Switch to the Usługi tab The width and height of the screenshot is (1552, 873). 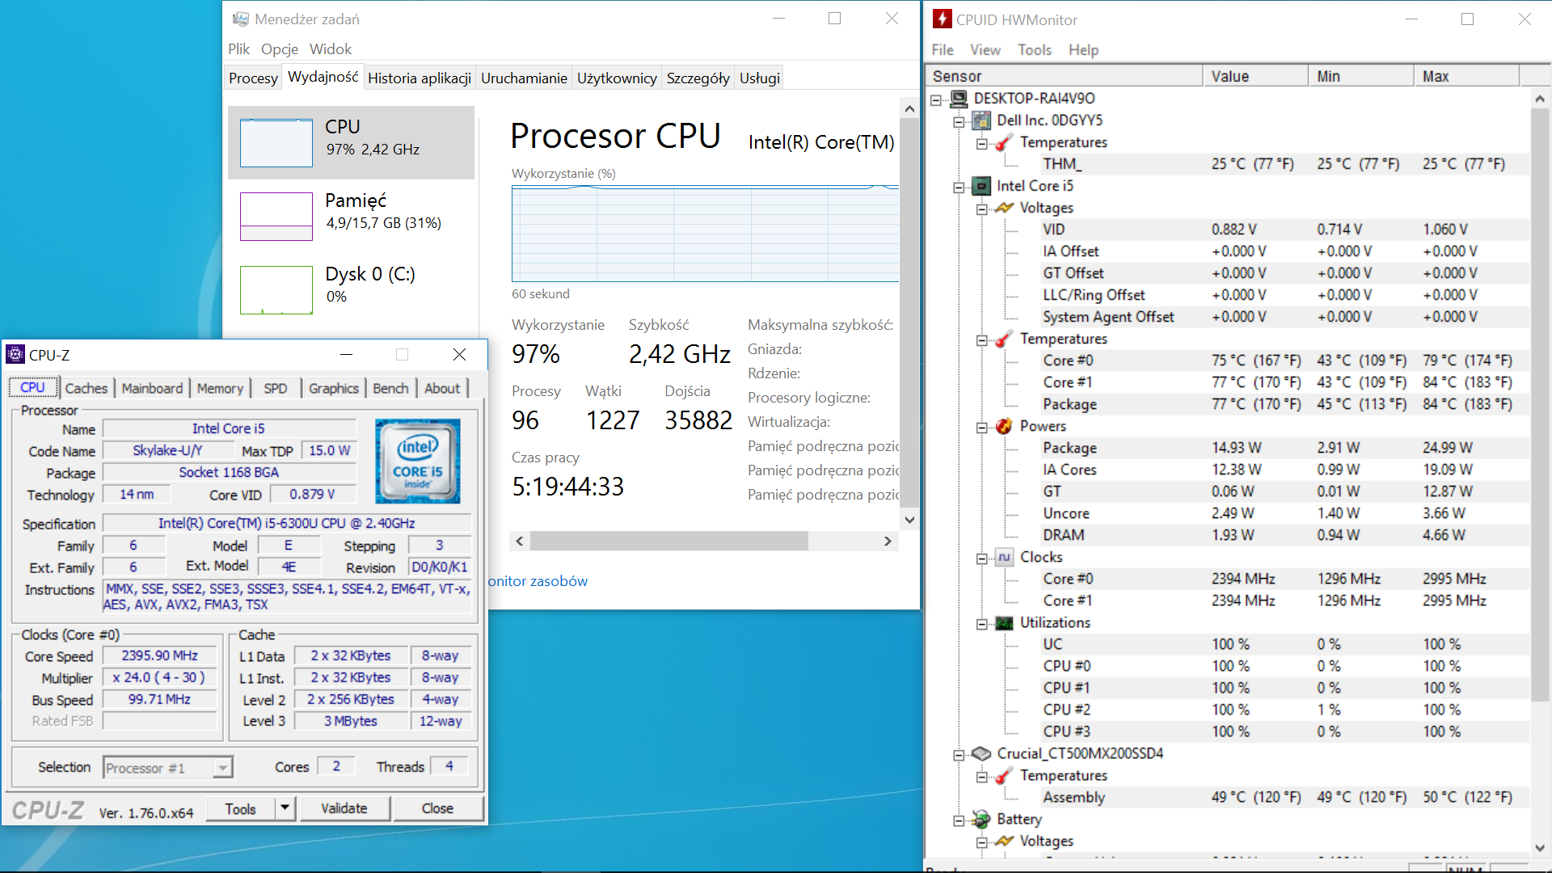759,78
